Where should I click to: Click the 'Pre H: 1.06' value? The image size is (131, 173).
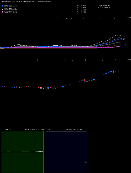81,8
